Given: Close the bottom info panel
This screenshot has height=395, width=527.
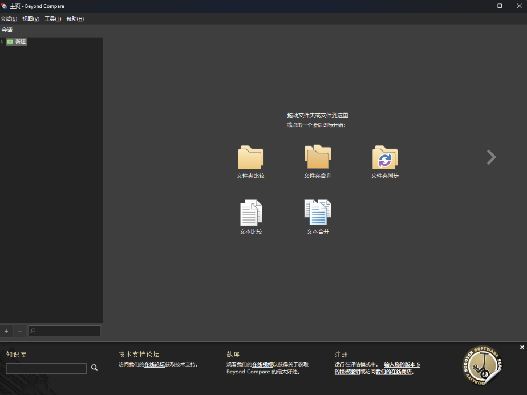Looking at the screenshot, I should (x=522, y=347).
